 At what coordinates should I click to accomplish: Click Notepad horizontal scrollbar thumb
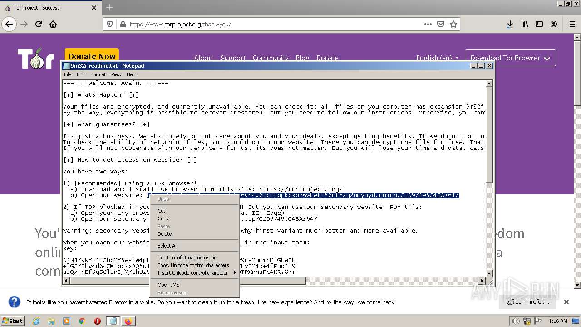click(x=188, y=281)
